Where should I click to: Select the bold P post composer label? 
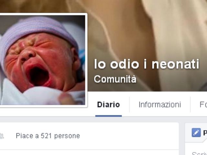point(205,133)
